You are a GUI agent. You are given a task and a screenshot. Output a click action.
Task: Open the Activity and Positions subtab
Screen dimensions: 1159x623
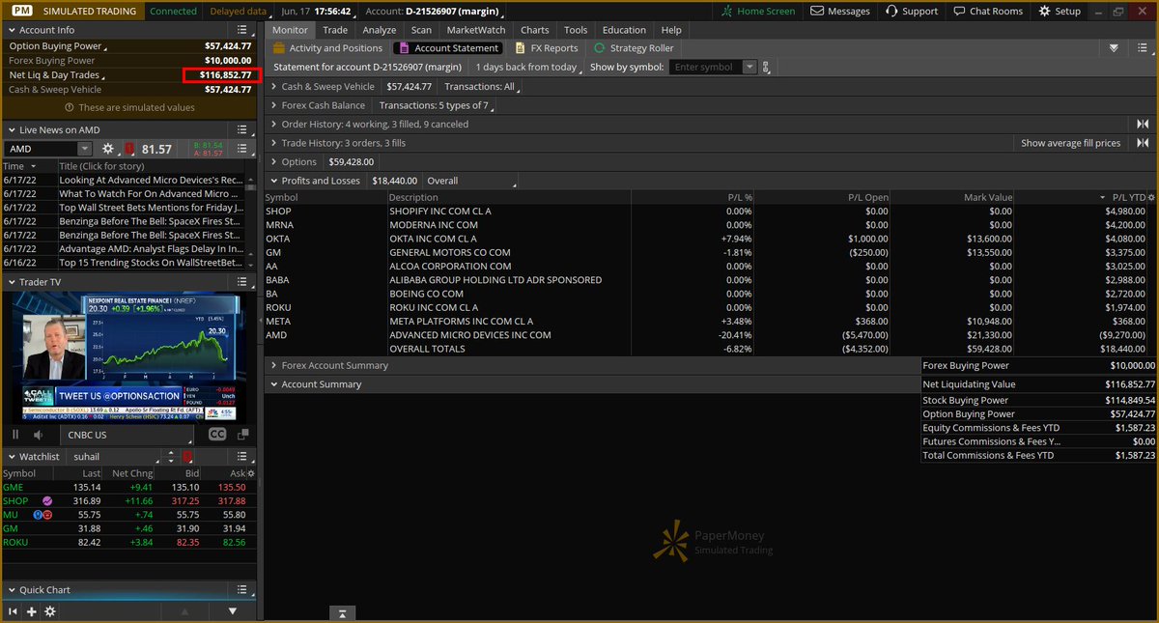tap(328, 47)
